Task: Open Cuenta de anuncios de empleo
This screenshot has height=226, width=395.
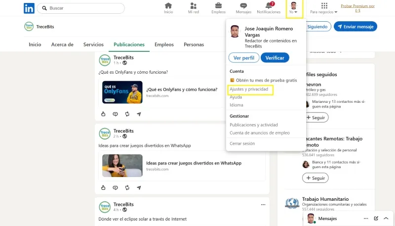Action: (x=260, y=133)
